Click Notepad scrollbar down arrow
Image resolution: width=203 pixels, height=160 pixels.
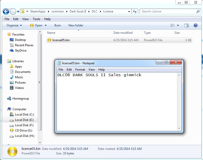tap(179, 128)
